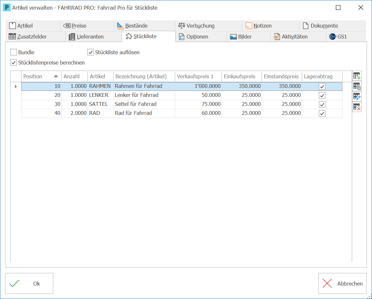Toggle Stücklistenpreise berechnen checkbox
This screenshot has width=372, height=299.
pos(14,63)
